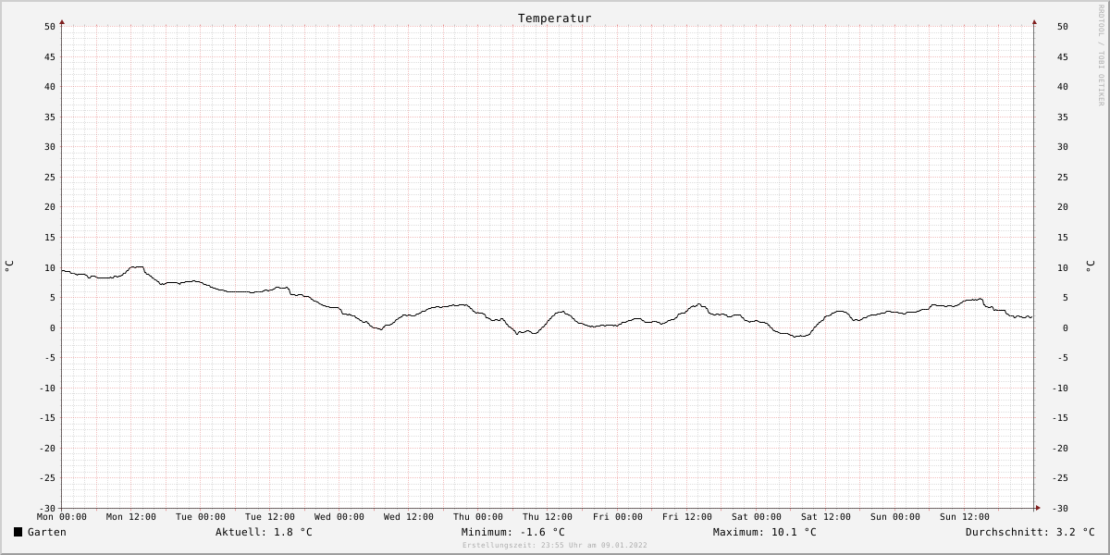Click the 'Sat 12:00' time axis label
Screen dimensions: 1110x555
click(826, 517)
